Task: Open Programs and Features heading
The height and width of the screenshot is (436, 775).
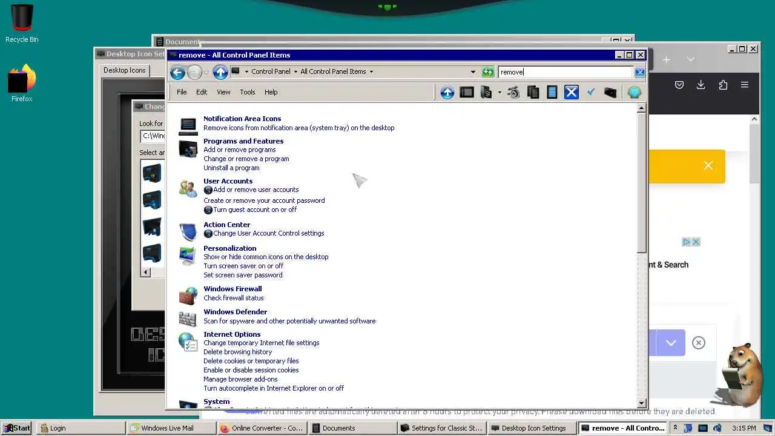Action: 243,141
